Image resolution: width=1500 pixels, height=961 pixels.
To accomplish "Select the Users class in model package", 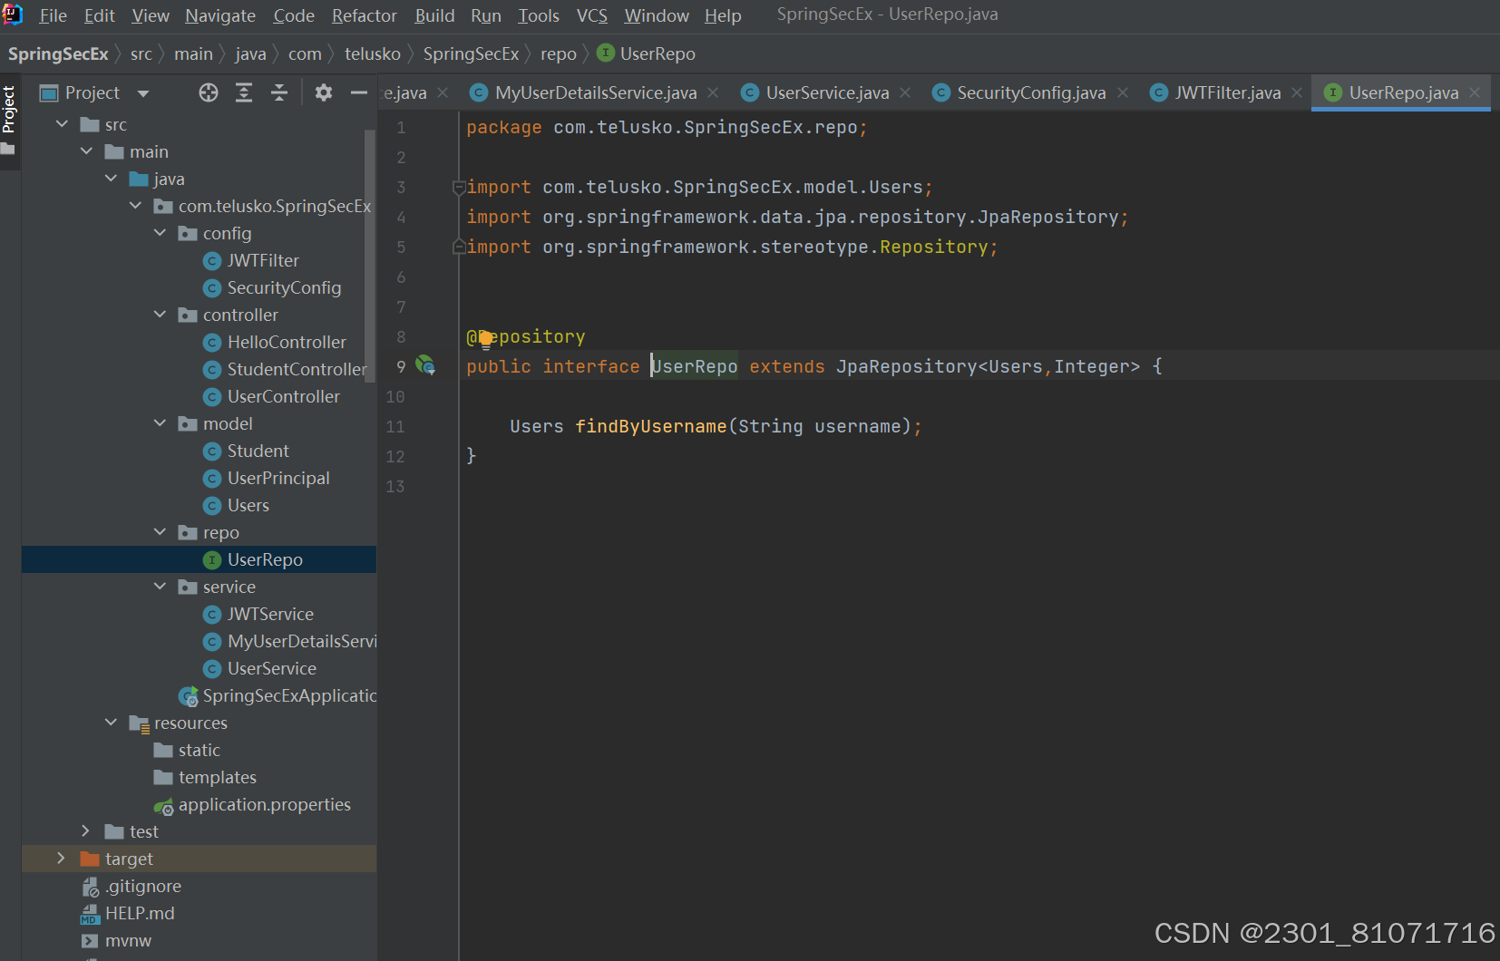I will [x=248, y=505].
